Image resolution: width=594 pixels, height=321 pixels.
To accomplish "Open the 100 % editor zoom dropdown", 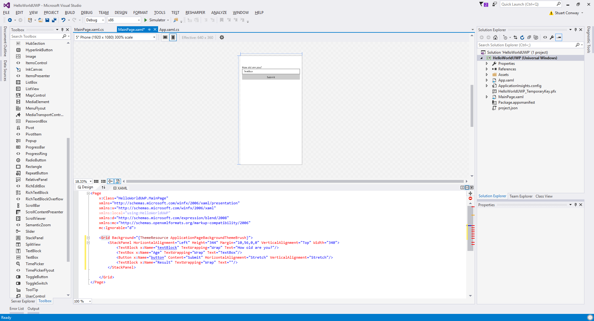I will tap(90, 301).
